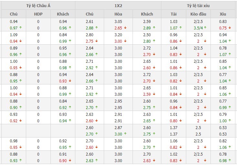
Task: Click the red down arrow beside 0.80
Action: [x=180, y=121]
